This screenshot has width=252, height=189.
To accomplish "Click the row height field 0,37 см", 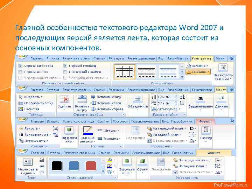I will [166, 97].
